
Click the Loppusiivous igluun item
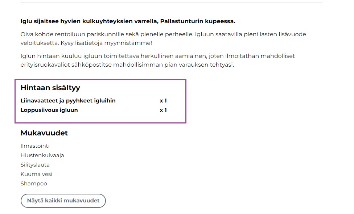(49, 110)
